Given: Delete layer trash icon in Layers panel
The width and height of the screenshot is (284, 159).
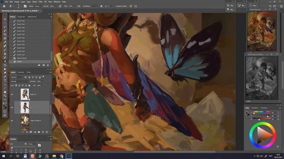Looking at the screenshot, I should click(x=47, y=132).
